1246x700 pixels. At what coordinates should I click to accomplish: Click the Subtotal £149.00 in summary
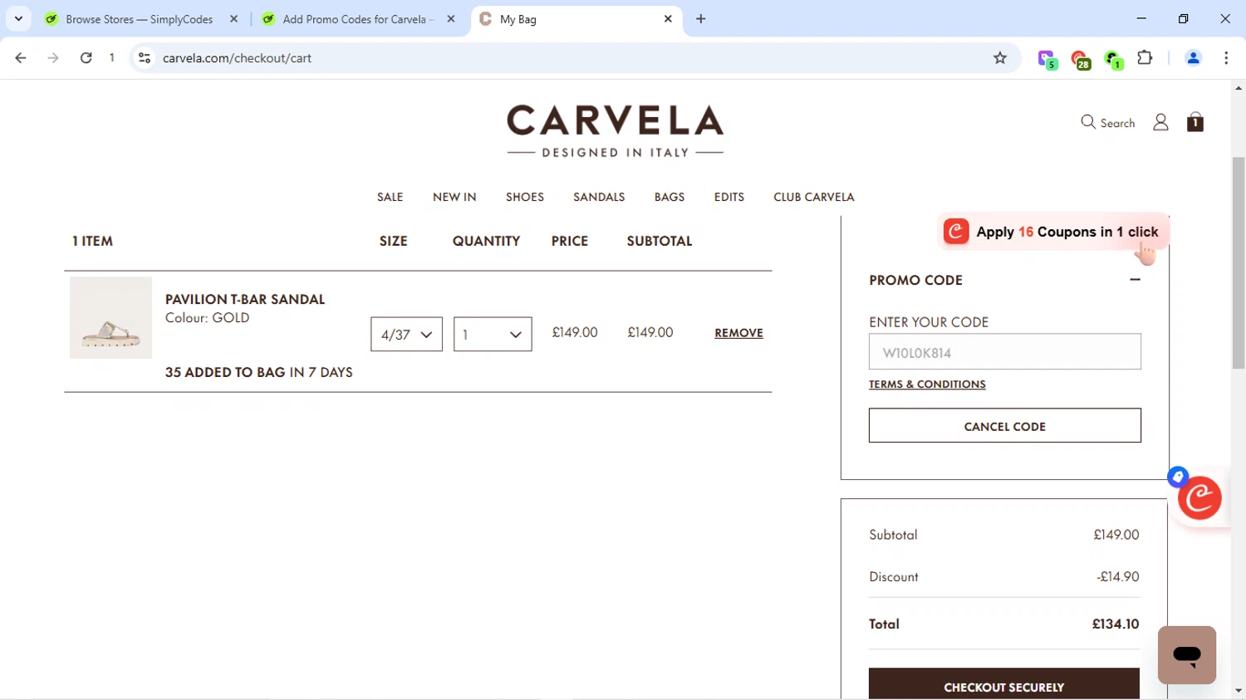click(1116, 535)
